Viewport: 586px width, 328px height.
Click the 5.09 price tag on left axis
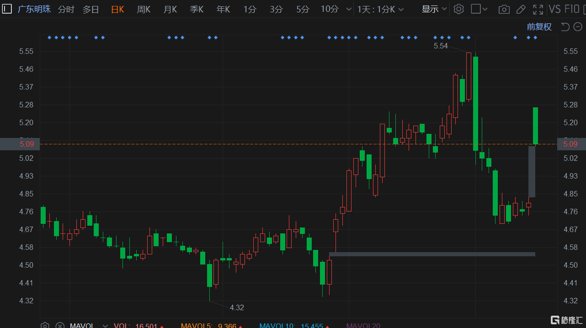(x=20, y=144)
